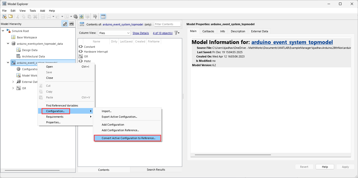Click the Base Workspace grid icon

13,37
